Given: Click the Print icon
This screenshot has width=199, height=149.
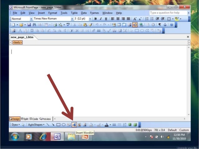Looking at the screenshot, I should [x=55, y=25].
